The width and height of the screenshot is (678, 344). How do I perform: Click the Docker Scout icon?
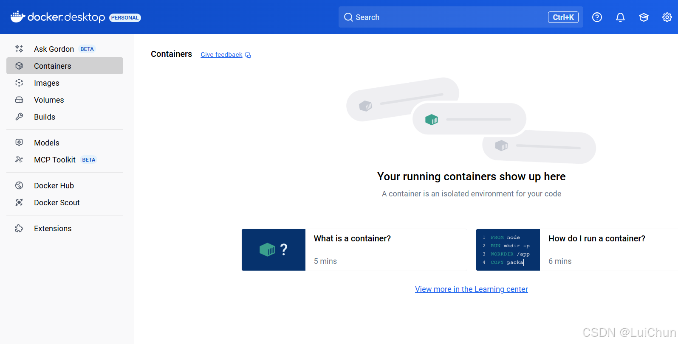coord(19,202)
